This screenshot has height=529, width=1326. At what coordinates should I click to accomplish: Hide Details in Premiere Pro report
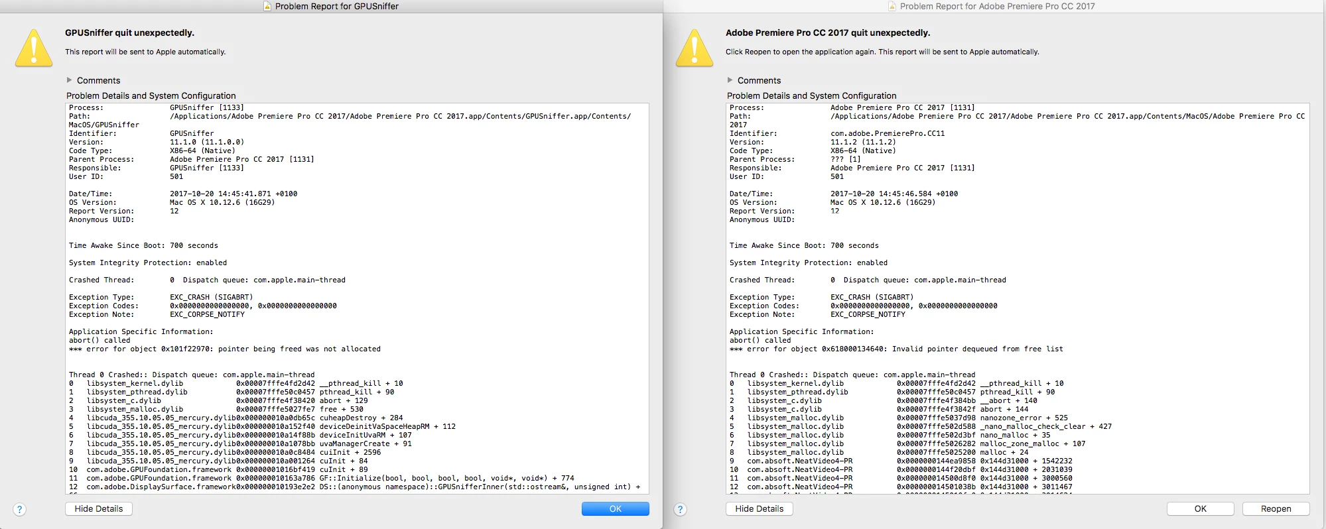pos(760,508)
